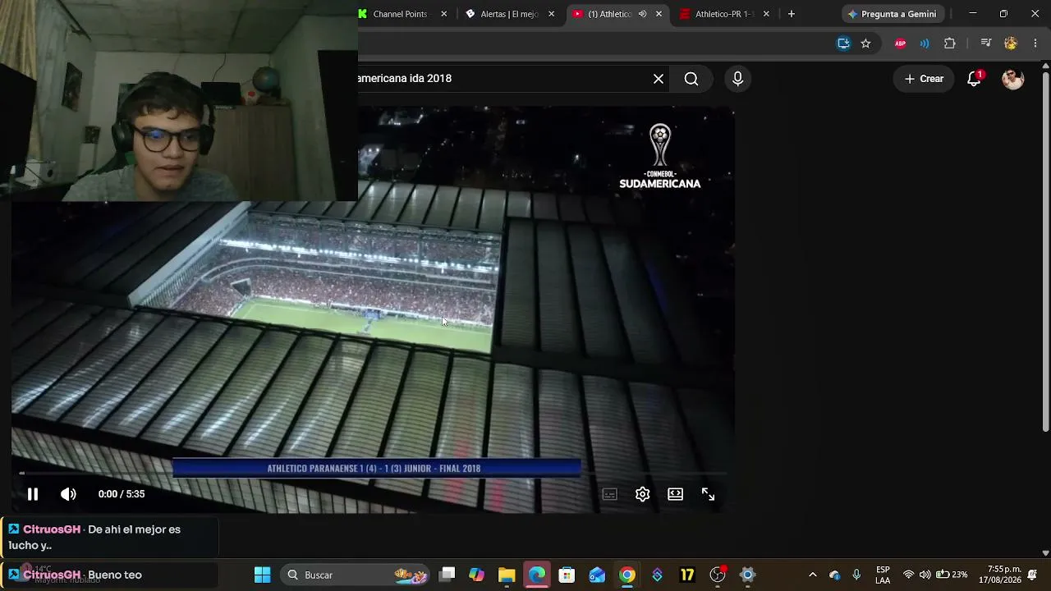The height and width of the screenshot is (591, 1051).
Task: Click the install/cast page icon in address bar
Action: (x=843, y=44)
